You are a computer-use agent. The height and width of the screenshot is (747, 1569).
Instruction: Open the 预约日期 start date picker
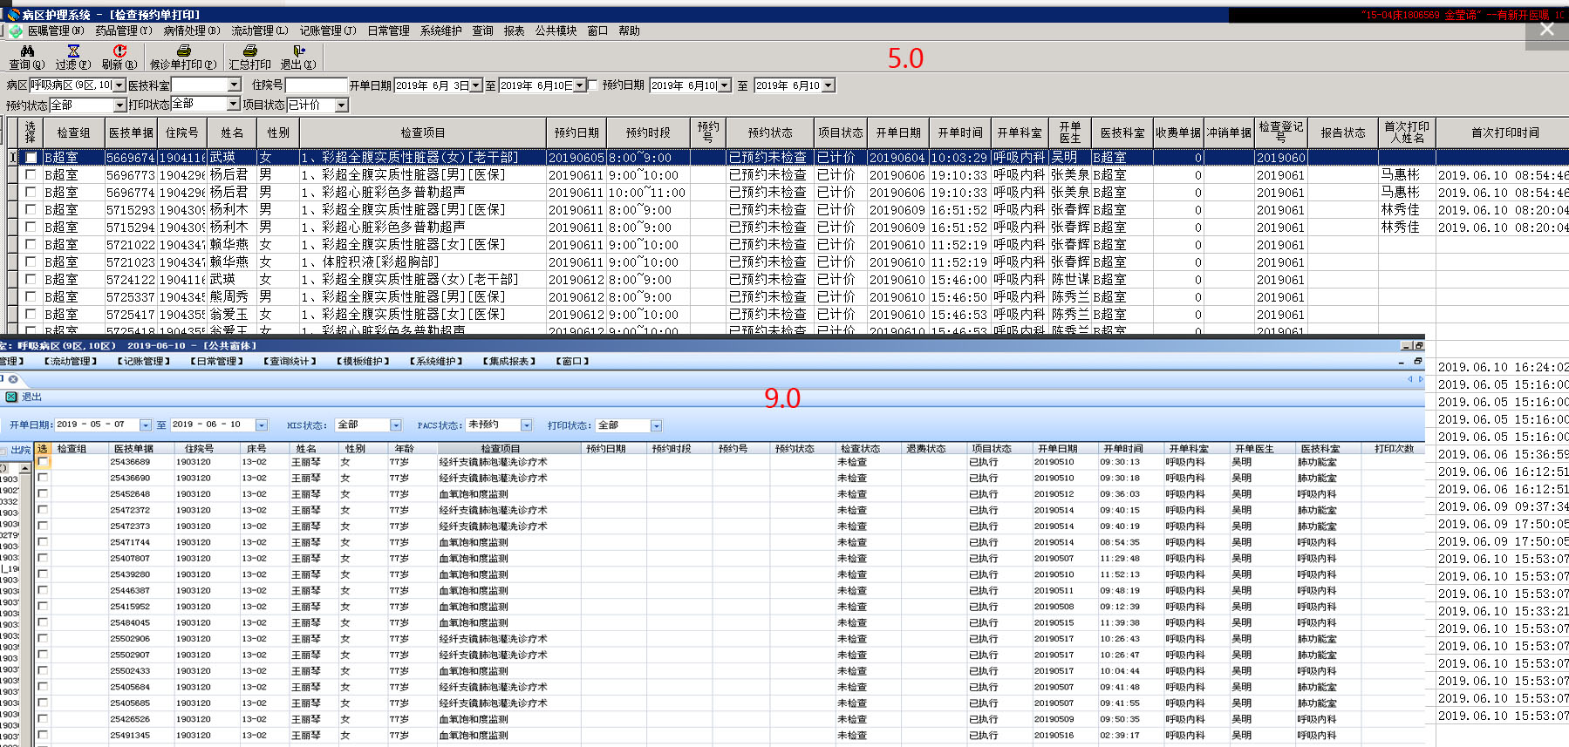pos(724,85)
